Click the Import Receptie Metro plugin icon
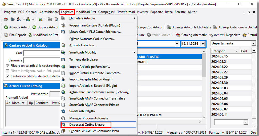This screenshot has height=136, width=259. click(x=63, y=79)
